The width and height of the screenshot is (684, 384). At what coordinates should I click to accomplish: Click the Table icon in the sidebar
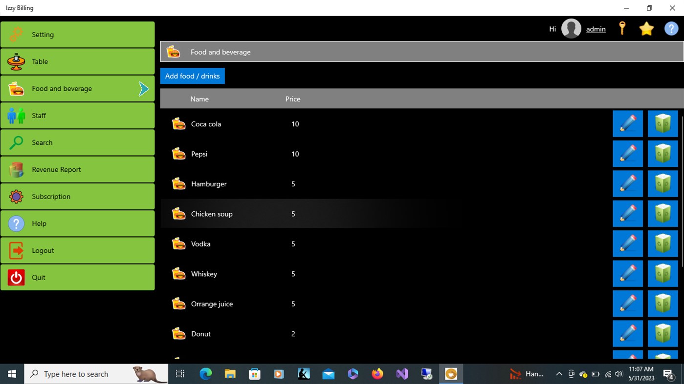[16, 61]
